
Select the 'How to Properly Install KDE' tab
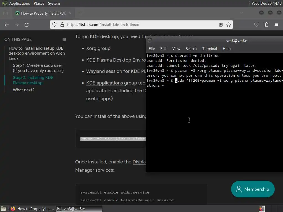[x=43, y=13]
